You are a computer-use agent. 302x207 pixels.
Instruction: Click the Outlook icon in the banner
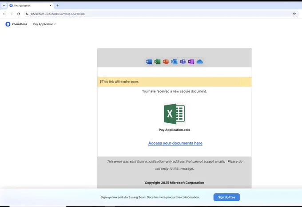click(x=174, y=62)
